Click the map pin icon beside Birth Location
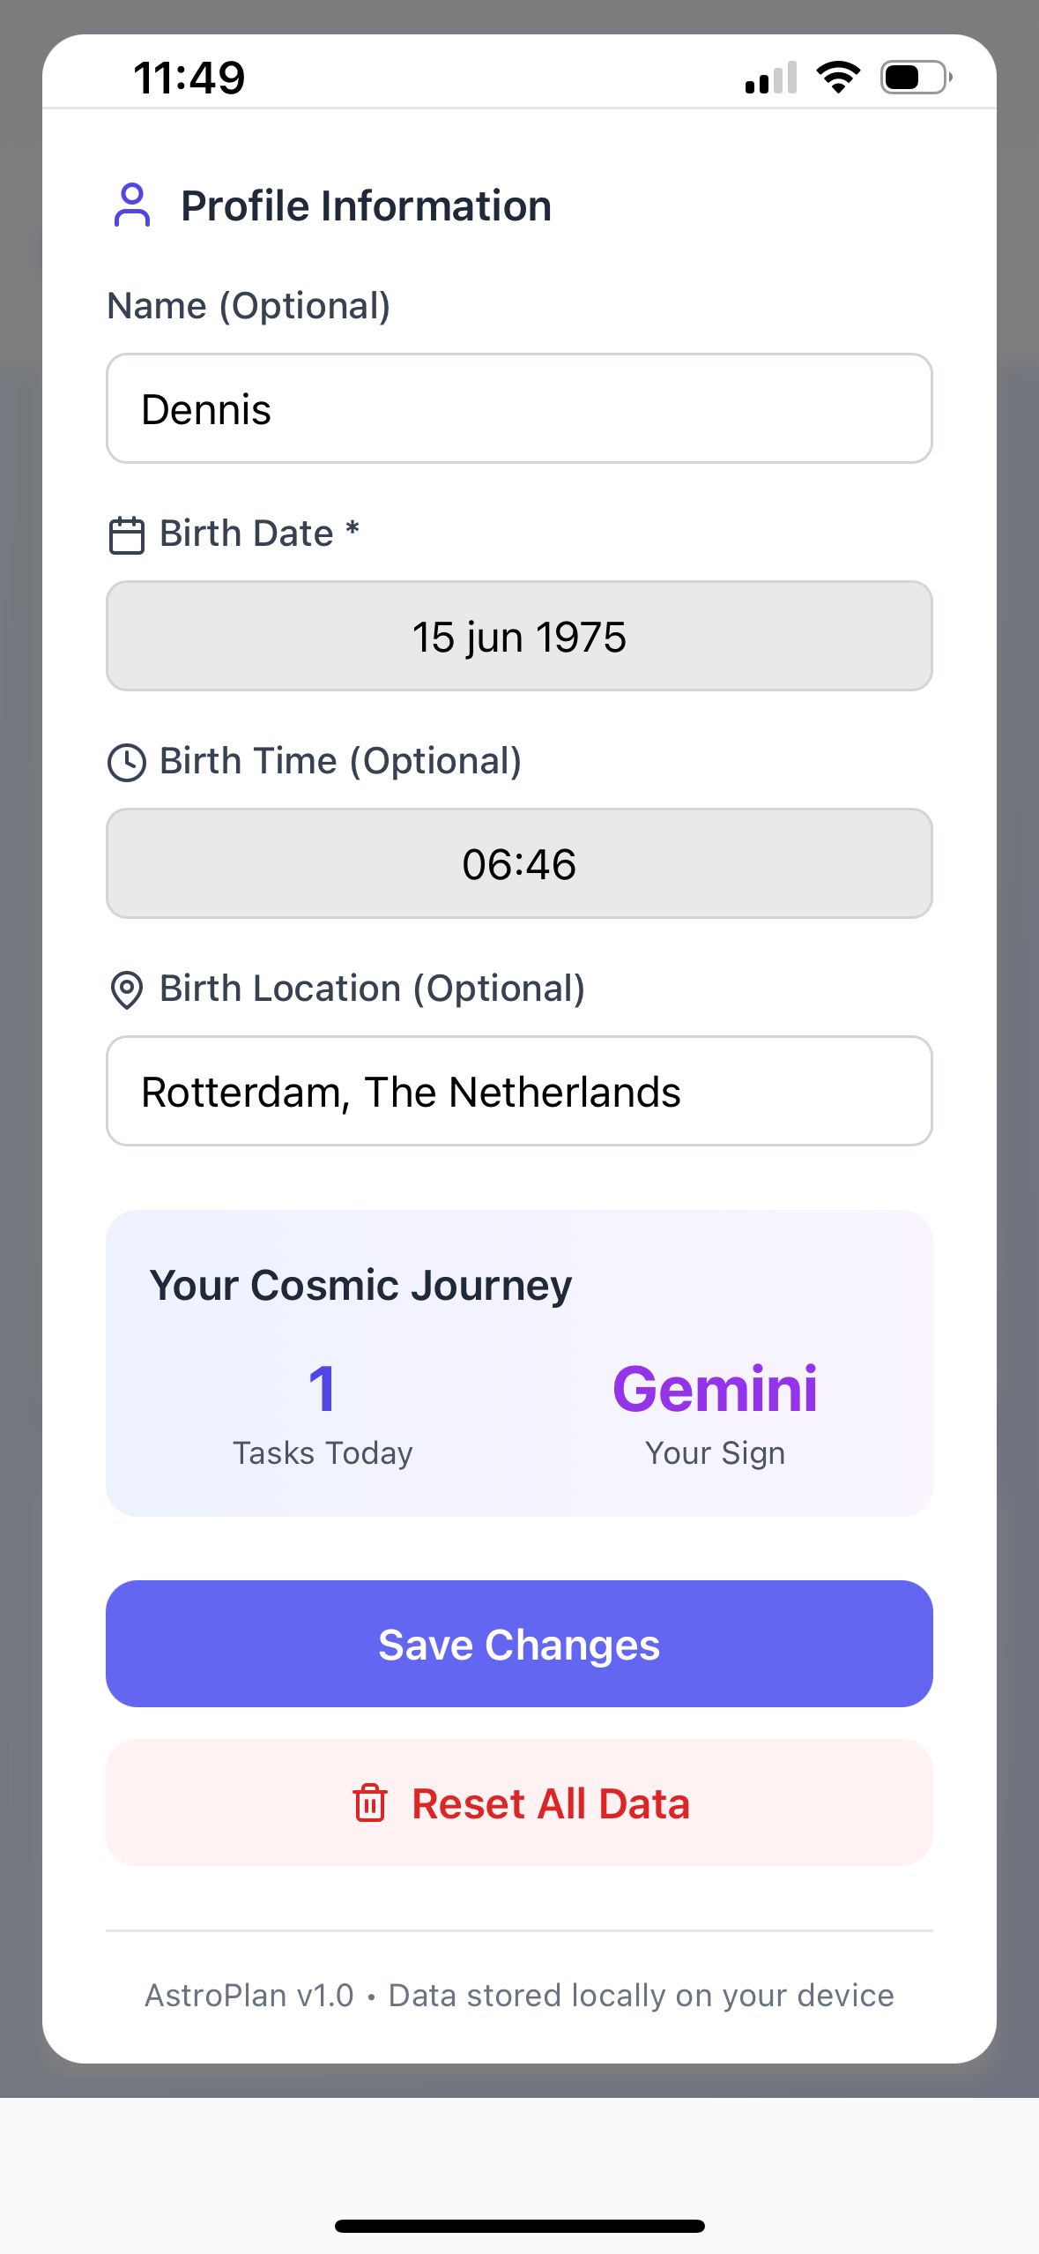This screenshot has height=2254, width=1039. [127, 990]
